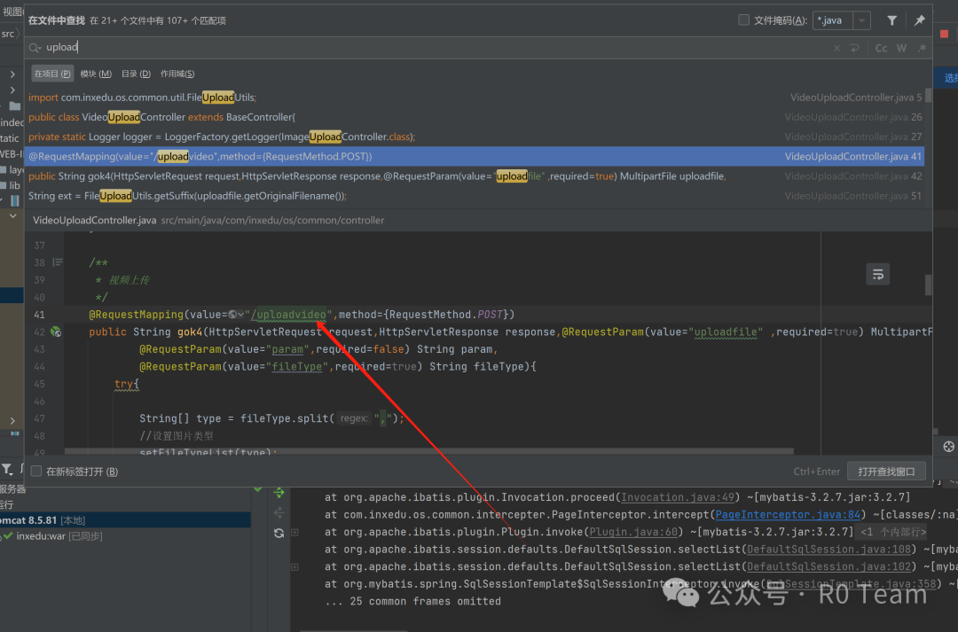Pin the Find in Files window

coord(919,20)
